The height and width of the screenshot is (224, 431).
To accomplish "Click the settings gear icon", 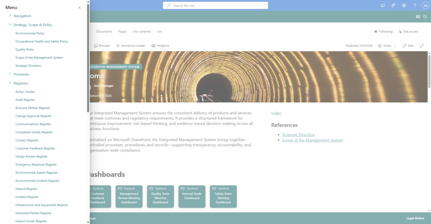I will (x=404, y=5).
